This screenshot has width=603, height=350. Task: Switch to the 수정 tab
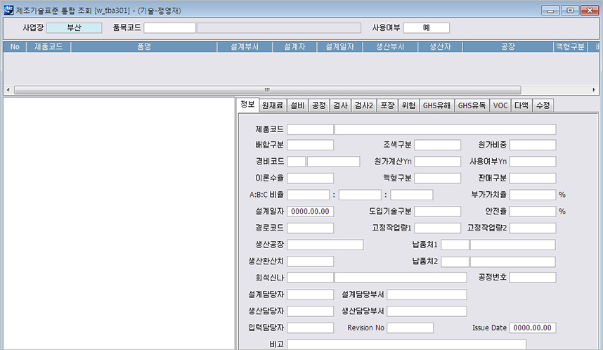[543, 105]
